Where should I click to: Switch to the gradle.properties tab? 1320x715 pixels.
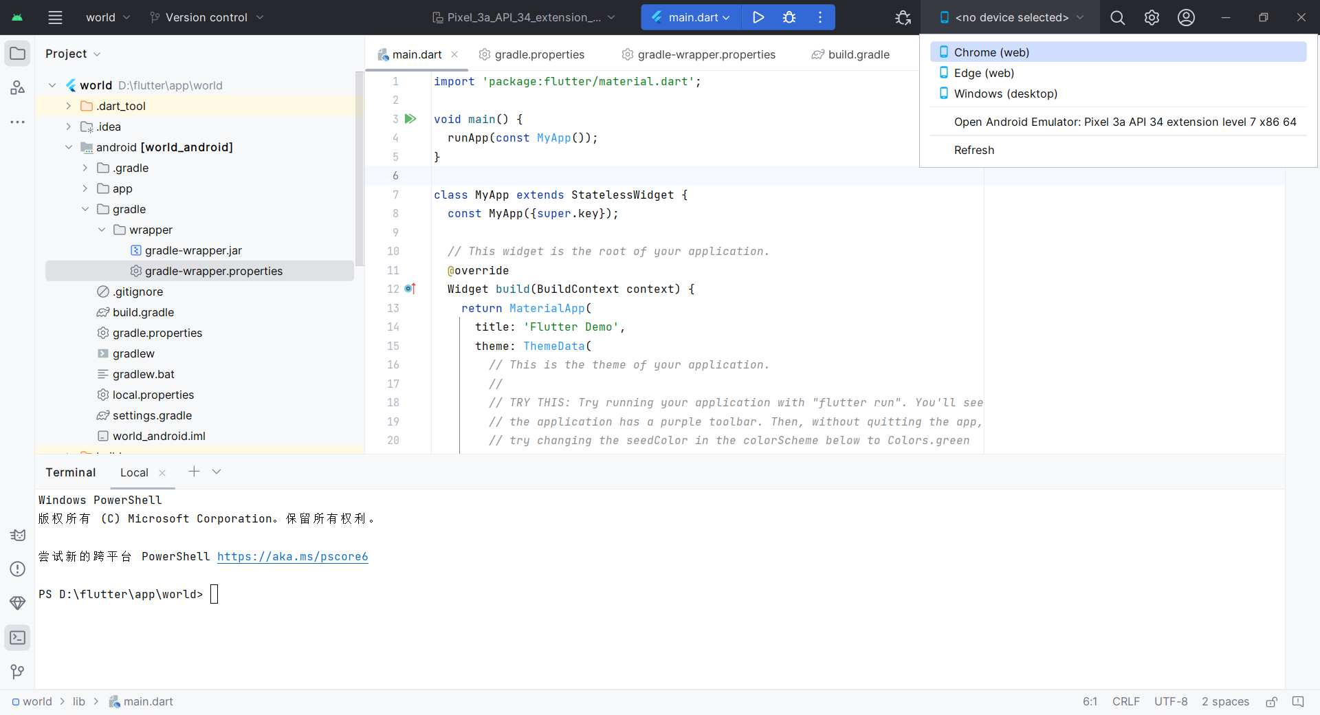(x=531, y=54)
